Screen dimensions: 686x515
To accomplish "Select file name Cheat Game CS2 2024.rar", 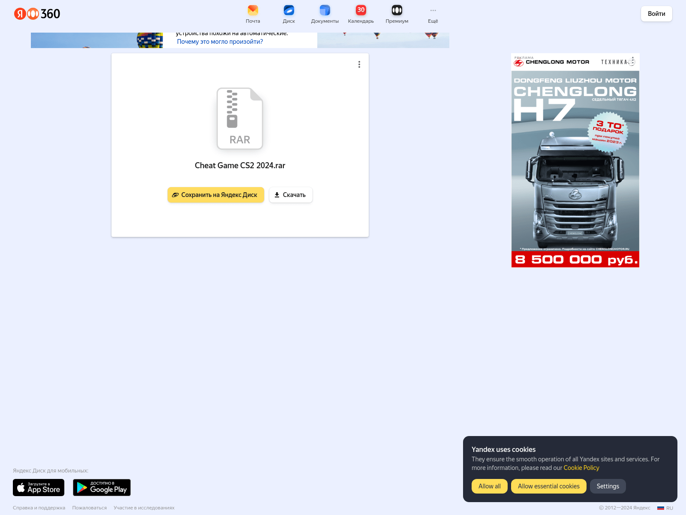I will point(240,165).
